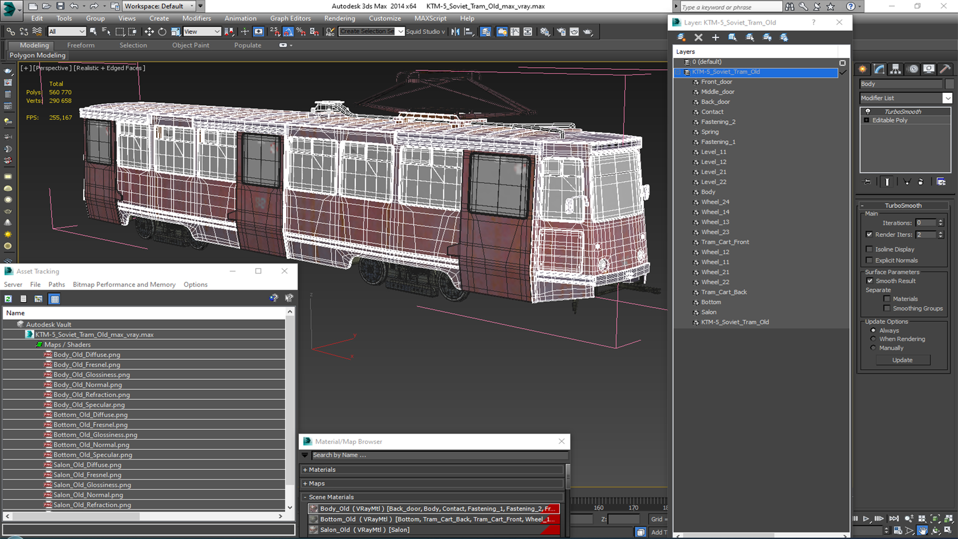Click the Body_Old VRayMtl material swatch

[x=313, y=509]
